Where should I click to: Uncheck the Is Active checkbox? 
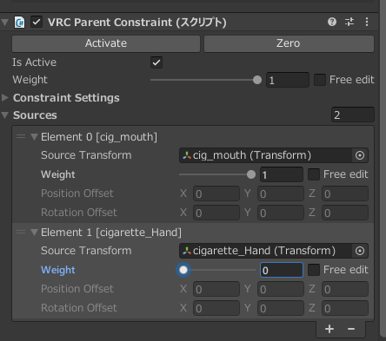(156, 62)
